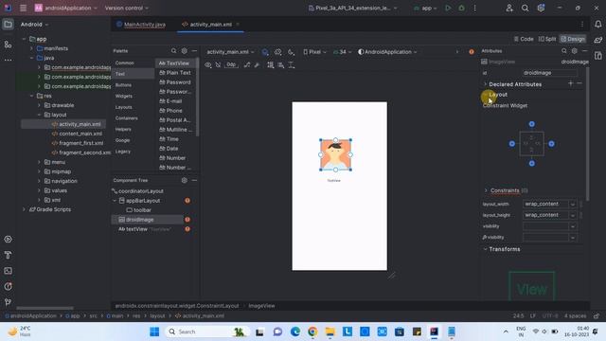Select Design Surface layers icon
This screenshot has height=341, width=606.
pos(265,52)
